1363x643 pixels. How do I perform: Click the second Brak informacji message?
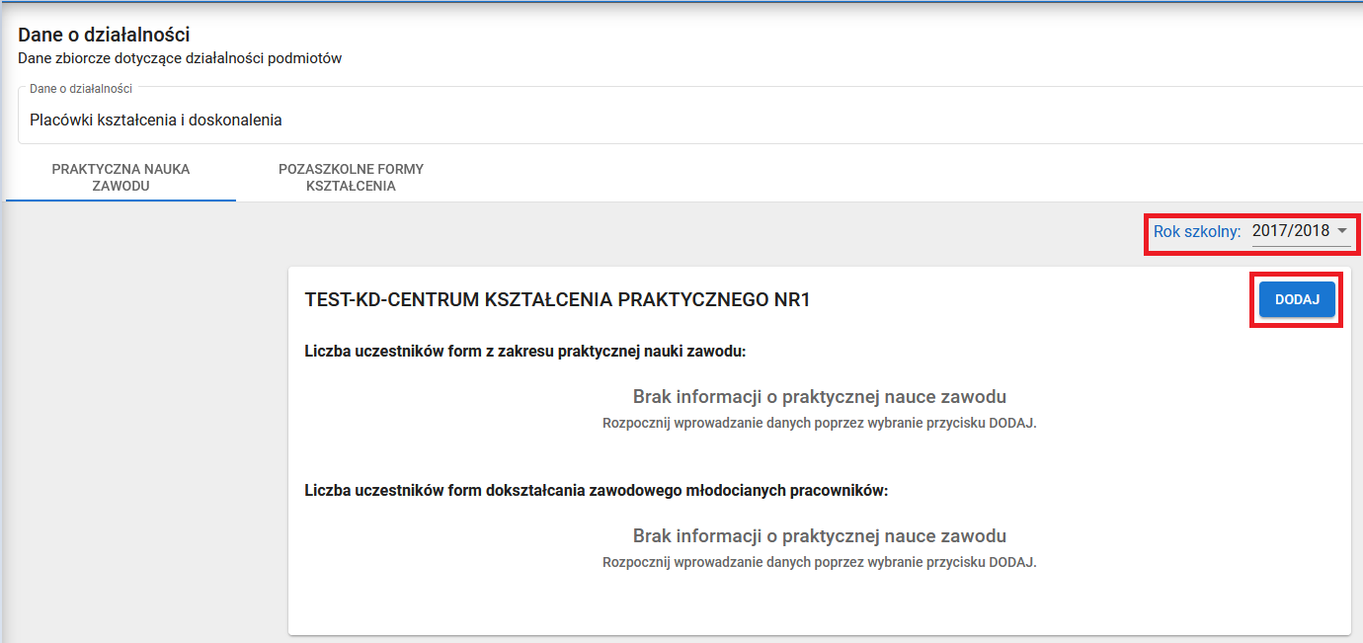tap(819, 536)
